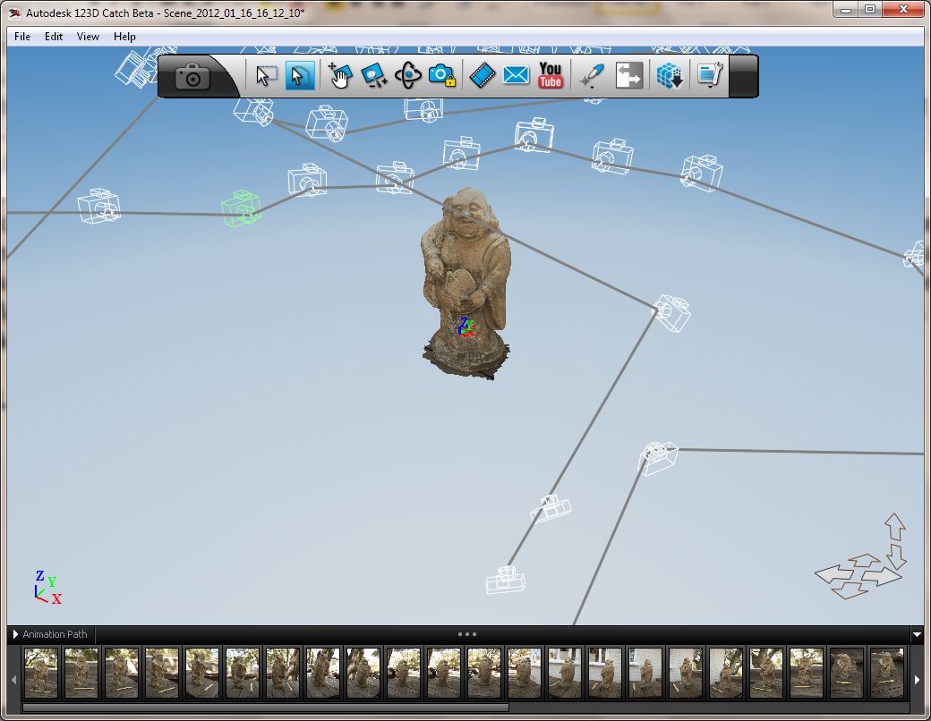Select the first thumbnail in the filmstrip
The height and width of the screenshot is (721, 931).
tap(41, 673)
